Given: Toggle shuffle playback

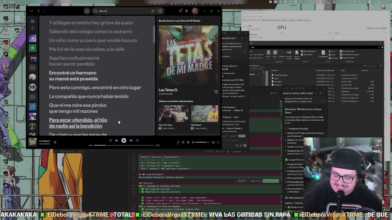Looking at the screenshot, I should 110,141.
